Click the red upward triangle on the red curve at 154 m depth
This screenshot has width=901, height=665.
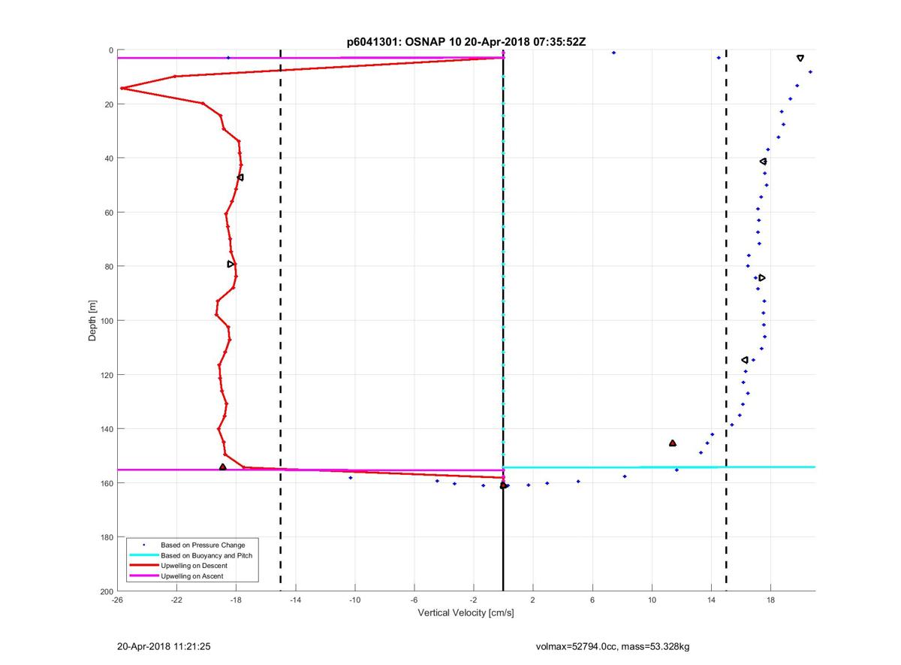click(223, 467)
